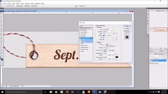
Task: Open Shadow Mode dropdown Multiply
Action: [x=109, y=57]
